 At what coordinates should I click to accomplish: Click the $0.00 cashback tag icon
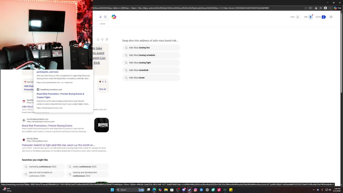click(323, 17)
